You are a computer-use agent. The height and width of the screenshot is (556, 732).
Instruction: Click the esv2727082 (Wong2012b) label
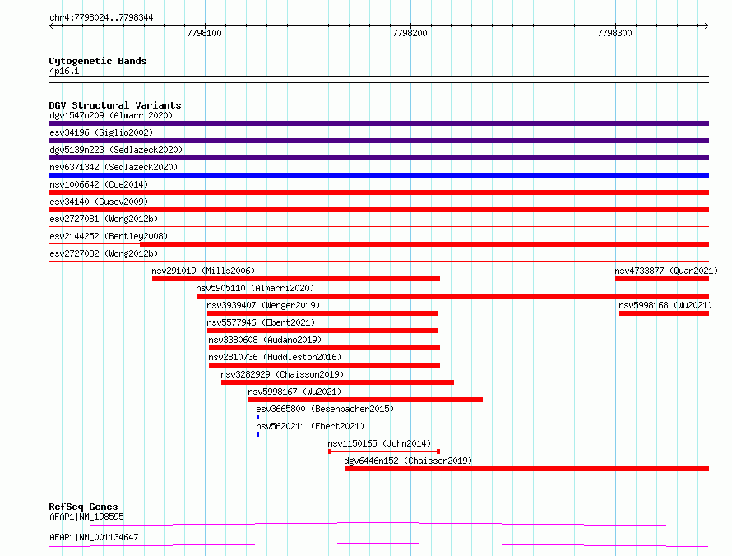coord(104,253)
